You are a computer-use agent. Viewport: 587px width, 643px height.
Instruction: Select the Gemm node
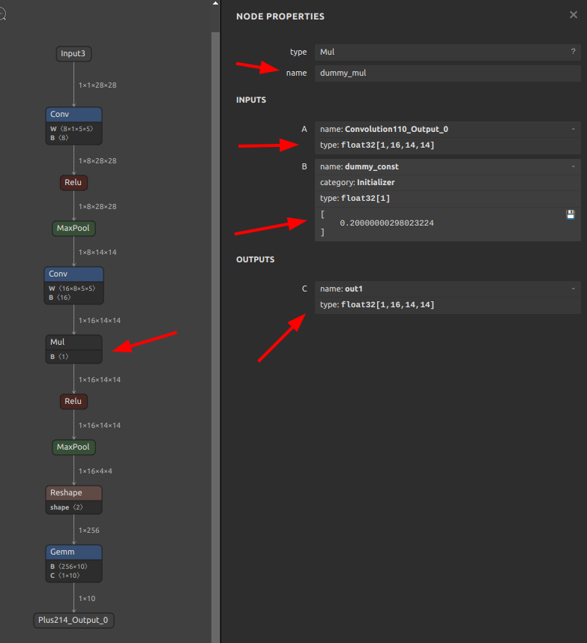pyautogui.click(x=73, y=552)
